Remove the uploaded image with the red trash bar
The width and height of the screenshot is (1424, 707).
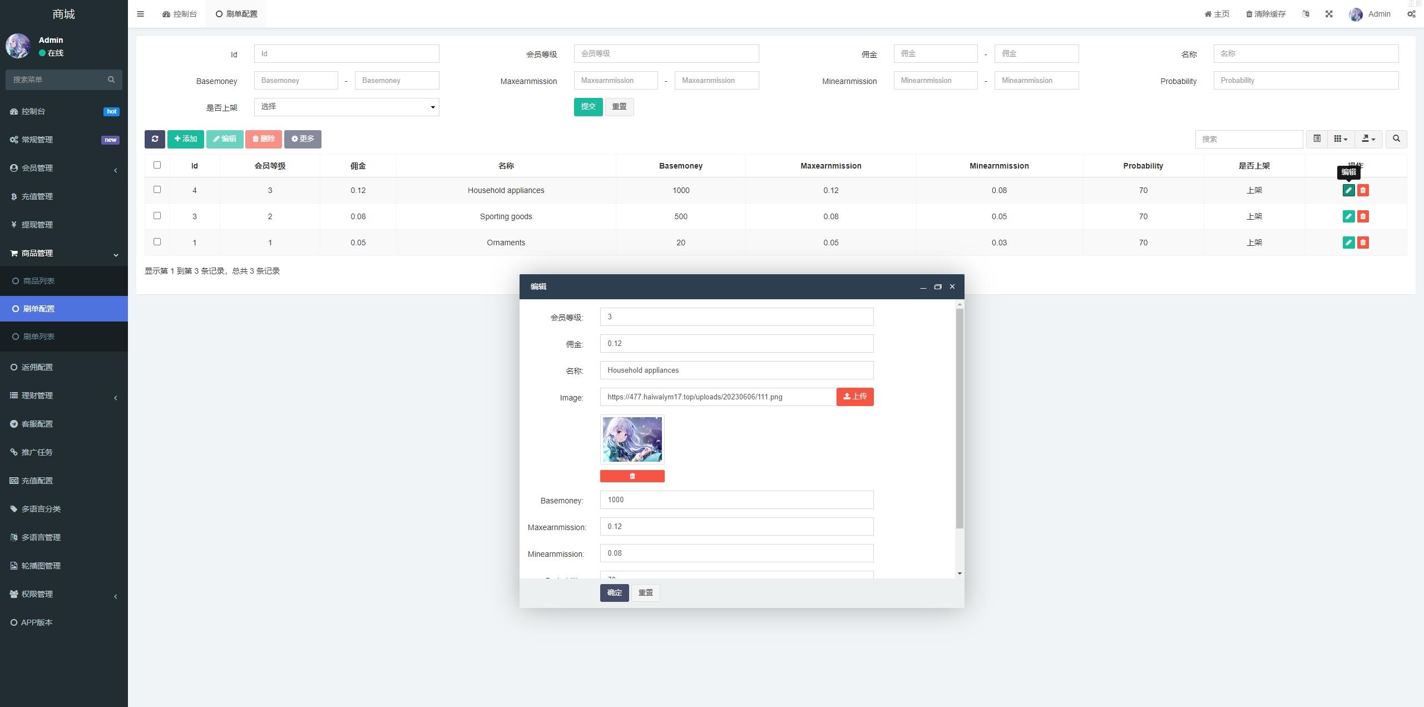click(x=632, y=476)
